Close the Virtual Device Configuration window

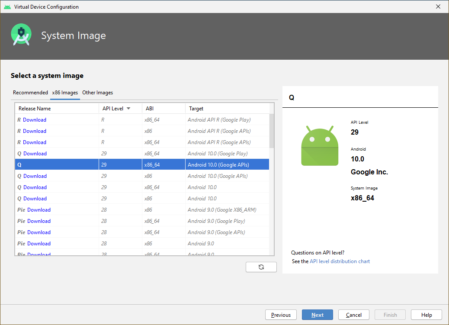click(438, 6)
